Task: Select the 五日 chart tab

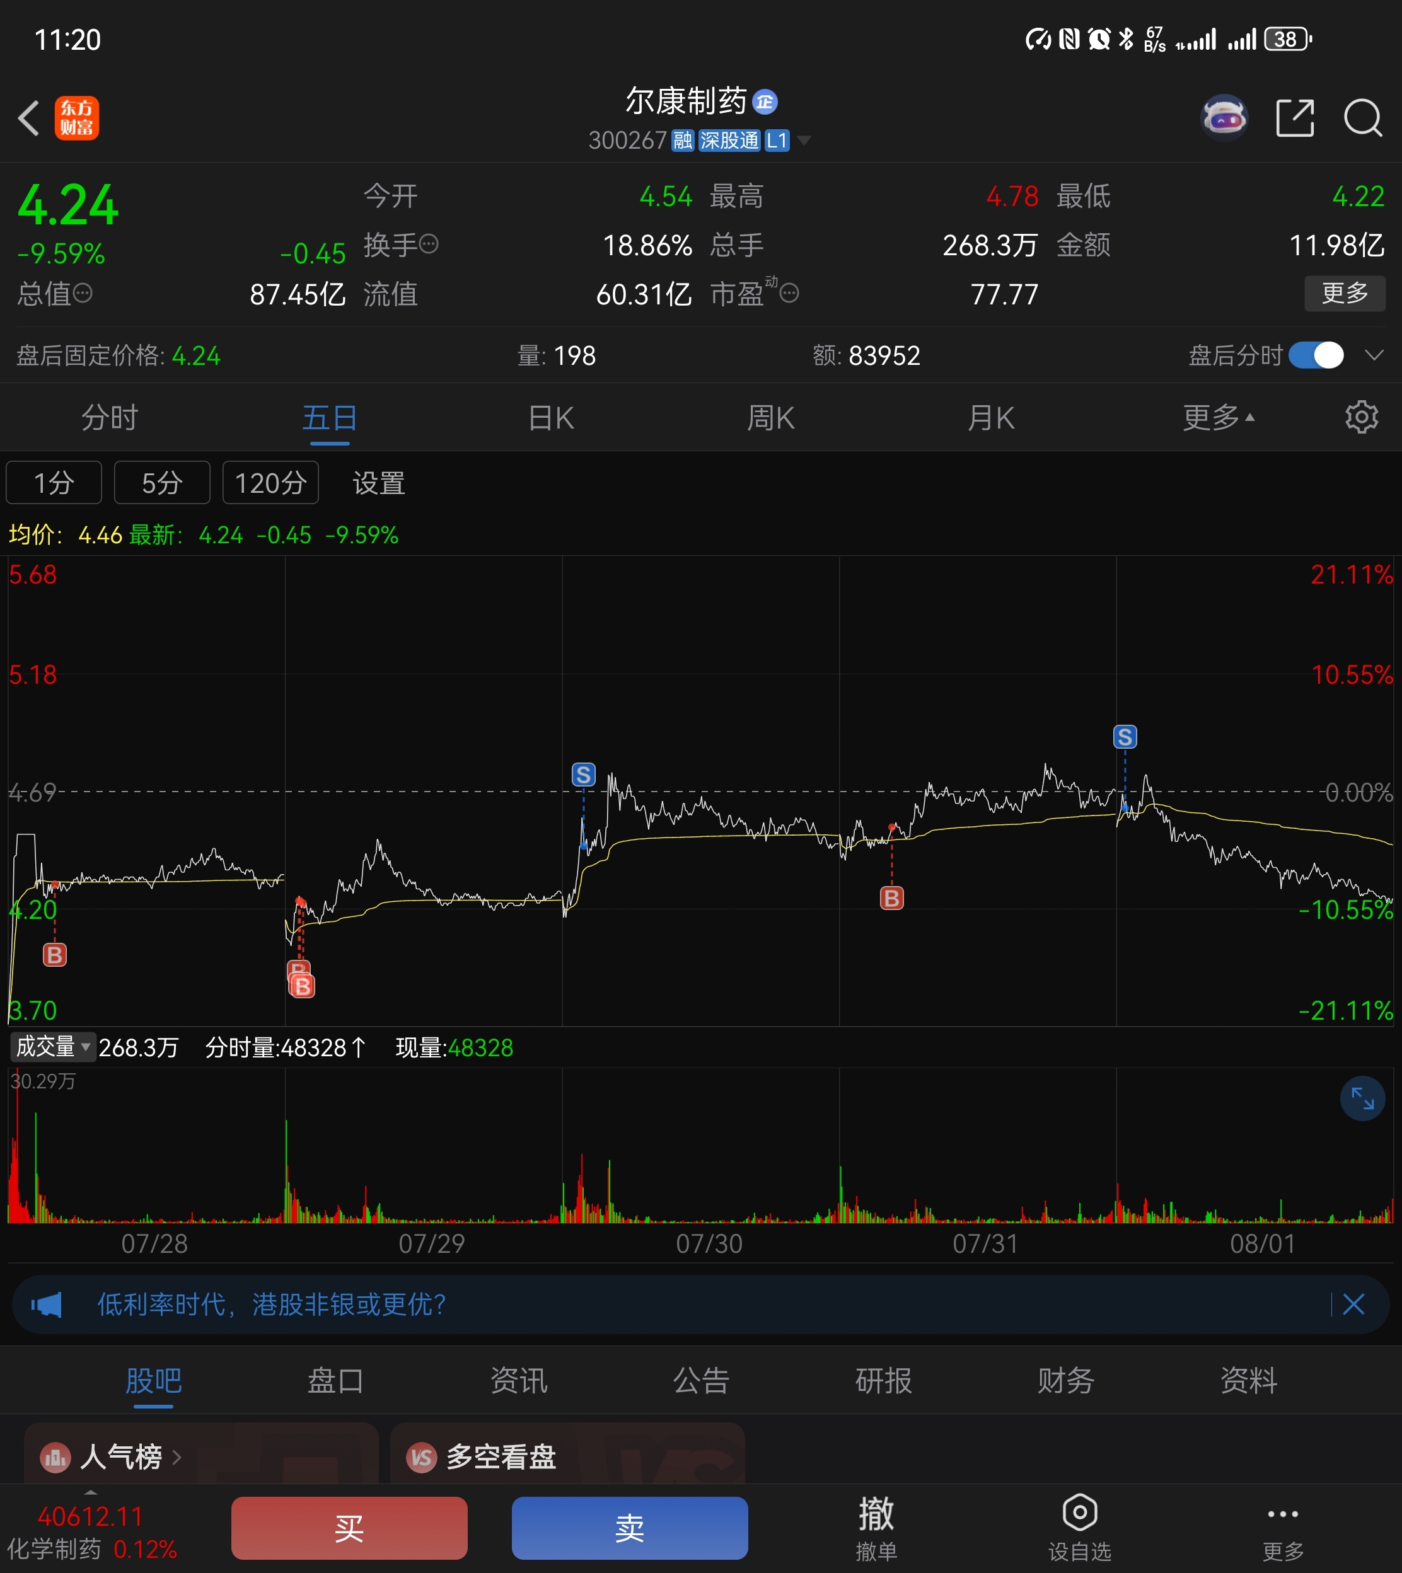Action: pos(330,417)
